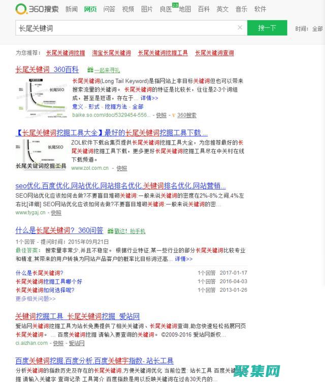The width and height of the screenshot is (325, 382).
Task: Clear the search box with the X icon
Action: pyautogui.click(x=240, y=28)
